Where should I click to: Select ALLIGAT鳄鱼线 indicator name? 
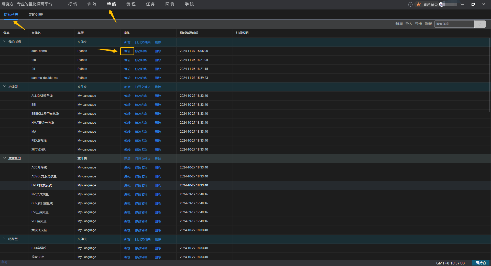[x=42, y=96]
